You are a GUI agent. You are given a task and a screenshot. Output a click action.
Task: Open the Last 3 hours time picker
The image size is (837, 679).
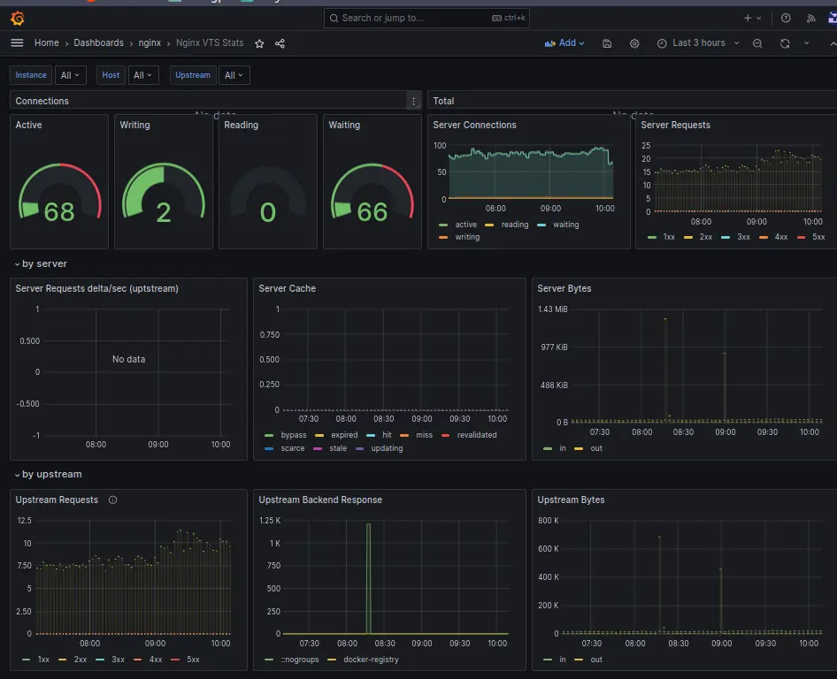click(699, 42)
